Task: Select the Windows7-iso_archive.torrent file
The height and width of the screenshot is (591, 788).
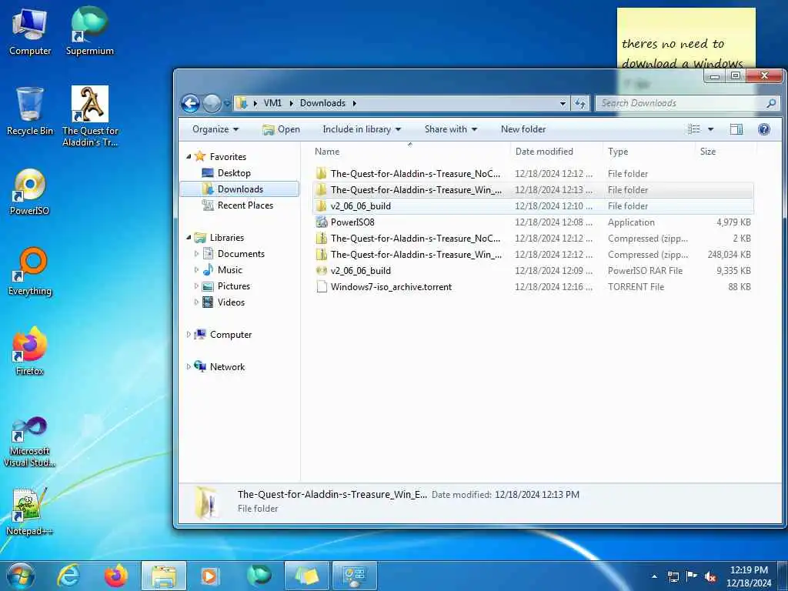Action: [x=533, y=287]
